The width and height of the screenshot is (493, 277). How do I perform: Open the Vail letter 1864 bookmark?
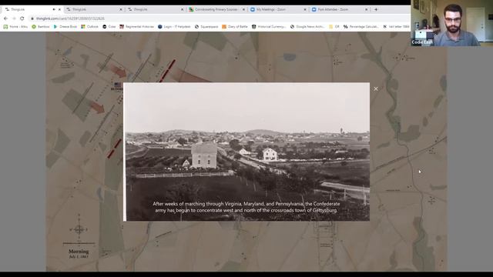(x=396, y=27)
